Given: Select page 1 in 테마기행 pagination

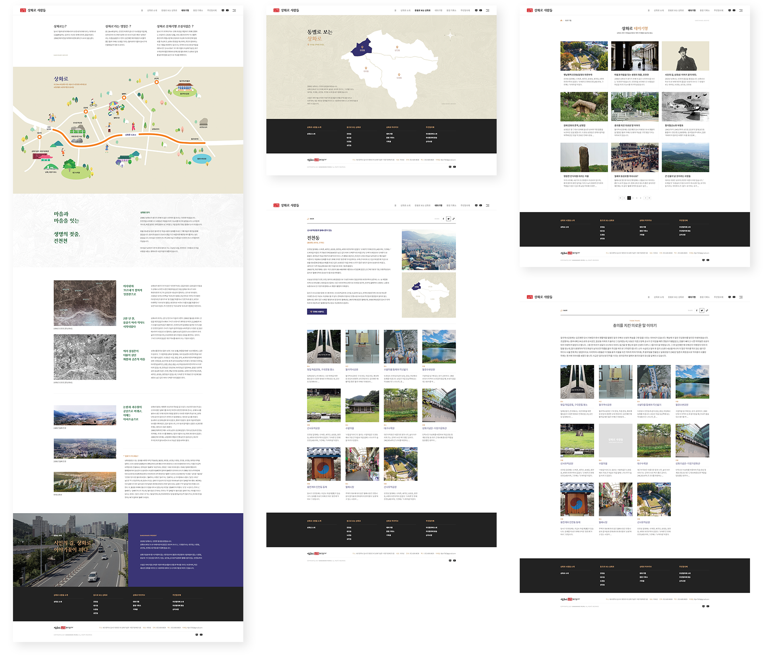Looking at the screenshot, I should tap(629, 198).
